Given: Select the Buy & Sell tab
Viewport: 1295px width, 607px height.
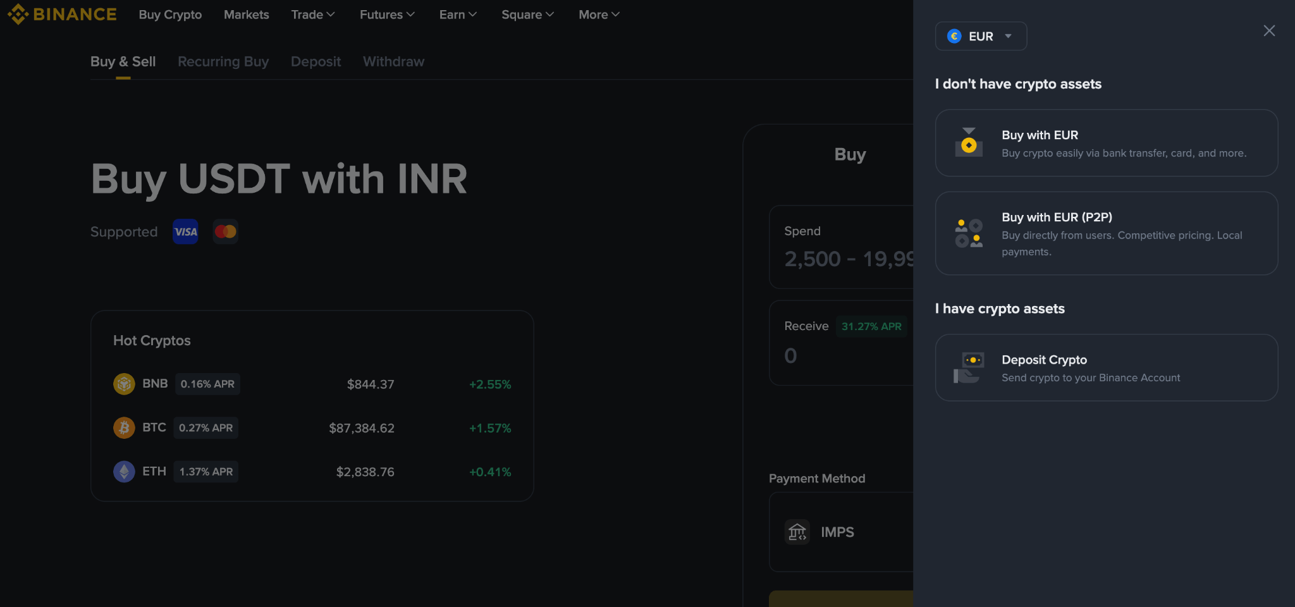Looking at the screenshot, I should [123, 61].
